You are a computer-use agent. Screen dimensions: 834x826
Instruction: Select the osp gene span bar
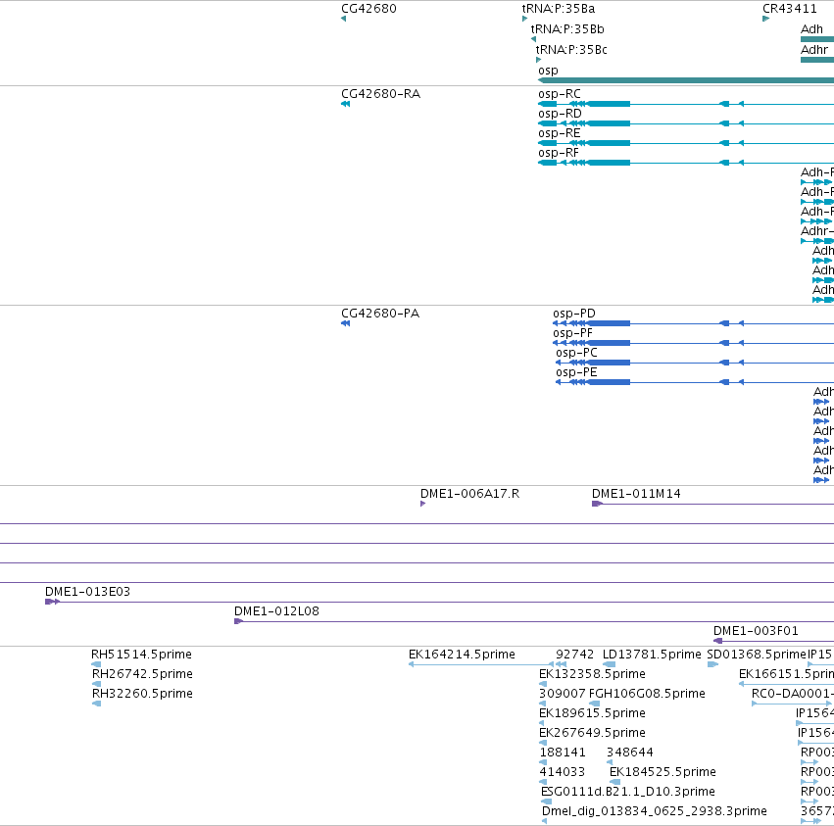click(x=686, y=80)
